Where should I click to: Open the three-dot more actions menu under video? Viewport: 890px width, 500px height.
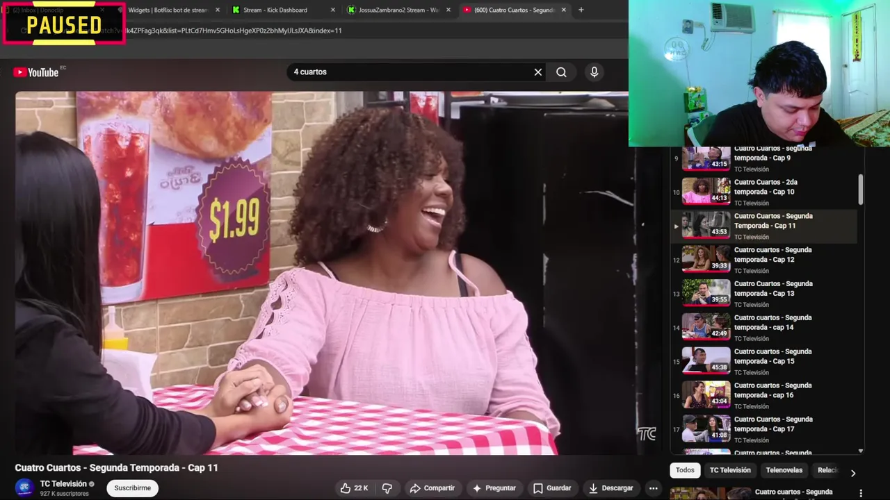(653, 488)
